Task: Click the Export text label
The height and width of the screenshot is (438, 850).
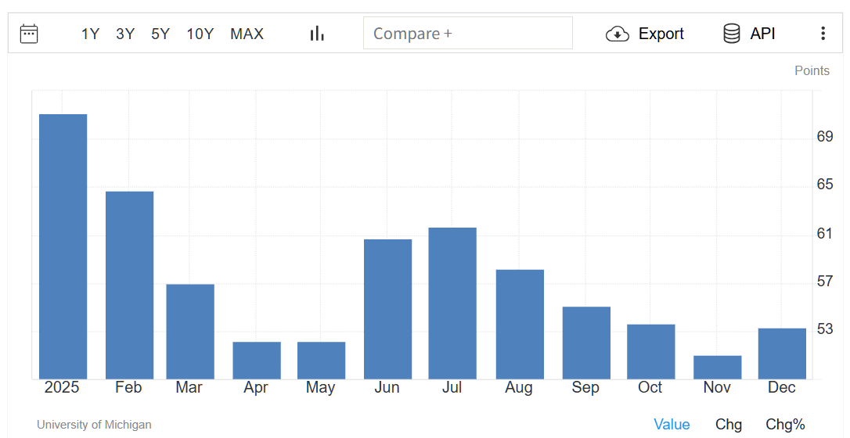Action: 661,34
